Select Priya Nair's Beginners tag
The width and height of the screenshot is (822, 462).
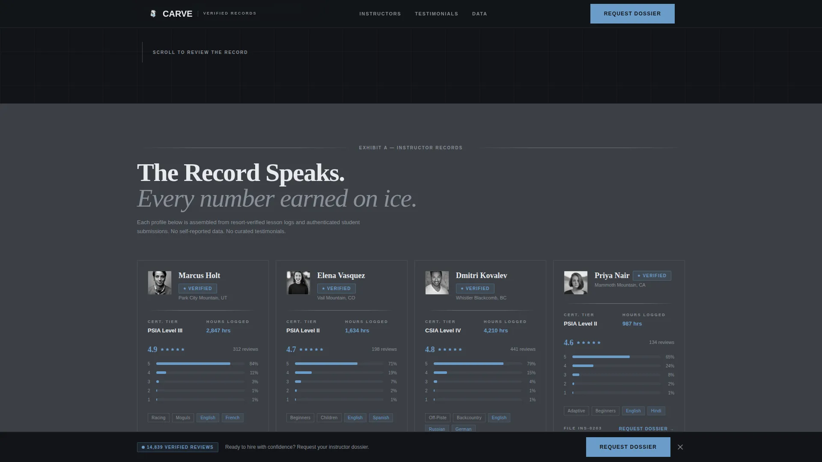605,411
